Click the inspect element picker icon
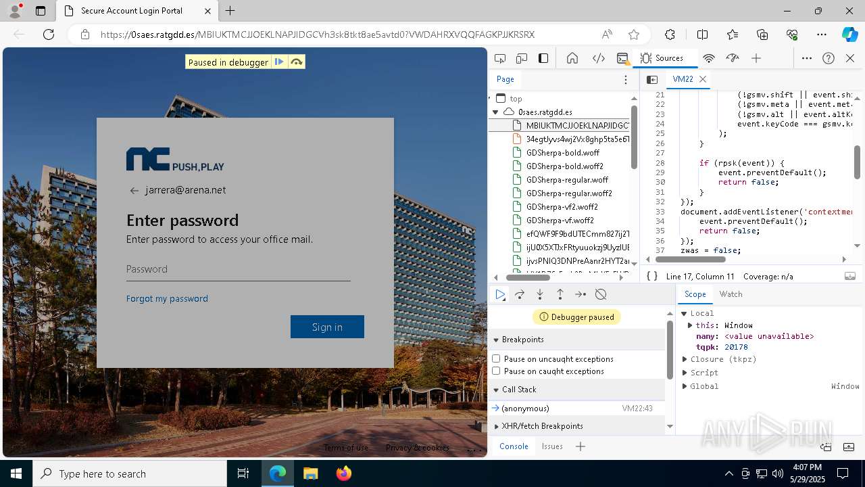The width and height of the screenshot is (865, 487). [x=500, y=58]
